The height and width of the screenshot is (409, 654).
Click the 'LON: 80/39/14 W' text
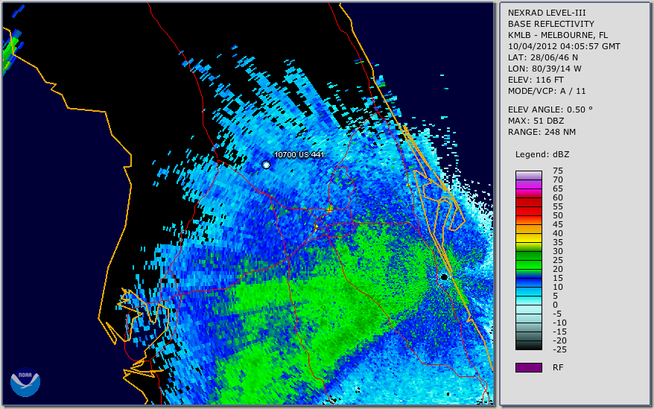point(545,69)
